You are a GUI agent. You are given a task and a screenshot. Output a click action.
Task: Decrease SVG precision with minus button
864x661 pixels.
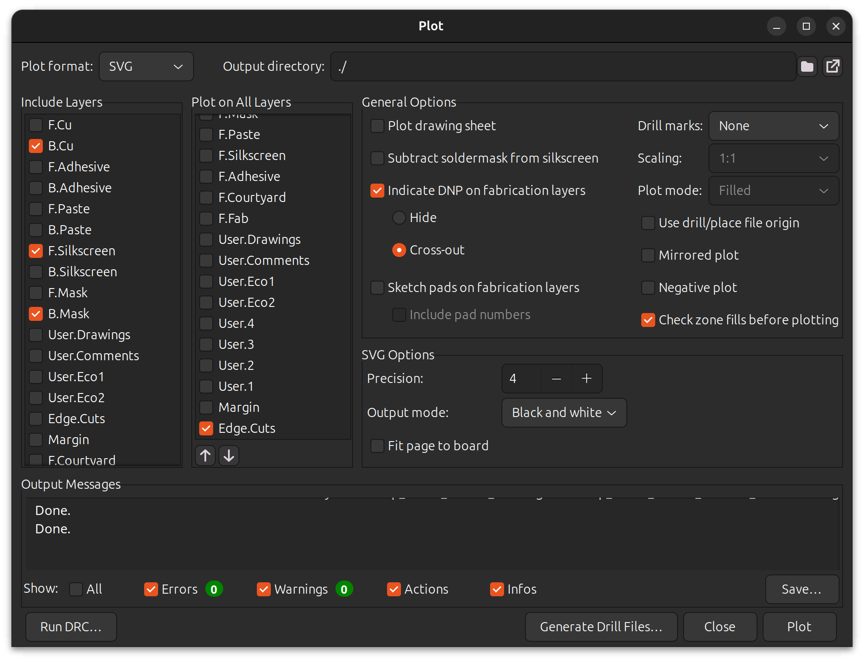(556, 379)
